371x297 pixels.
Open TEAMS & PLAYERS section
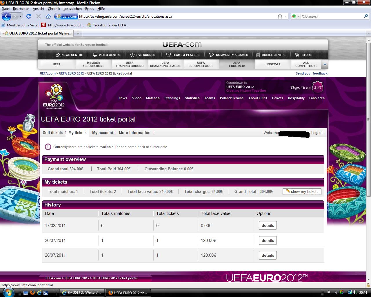(x=183, y=55)
